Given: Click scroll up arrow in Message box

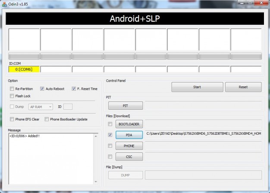Looking at the screenshot, I should [96, 136].
